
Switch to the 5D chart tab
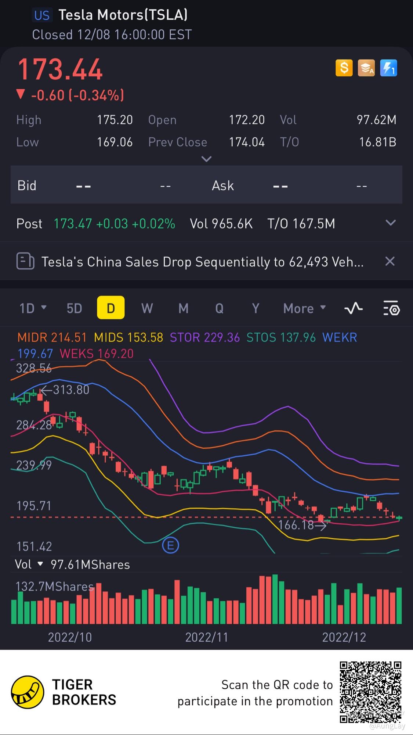coord(74,308)
